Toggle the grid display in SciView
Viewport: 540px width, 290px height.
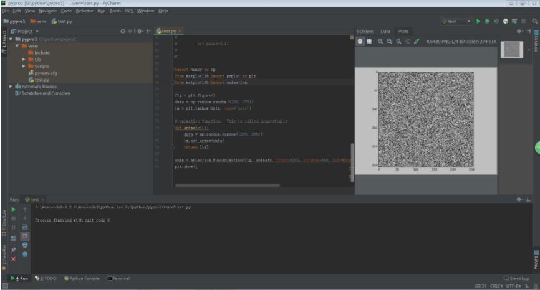pos(369,41)
